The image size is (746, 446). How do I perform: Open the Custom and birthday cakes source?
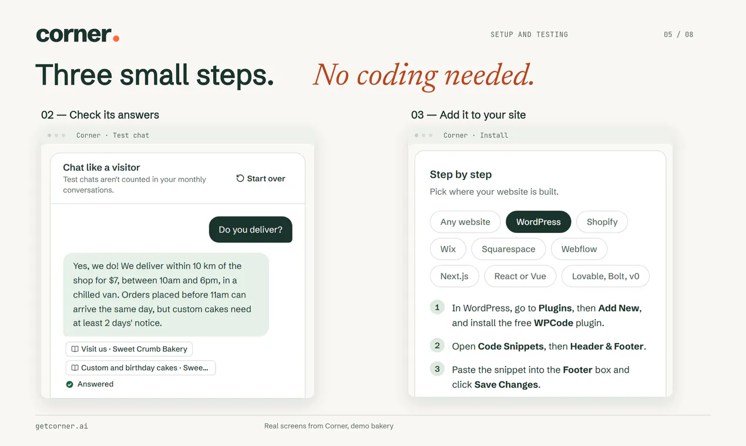[141, 368]
